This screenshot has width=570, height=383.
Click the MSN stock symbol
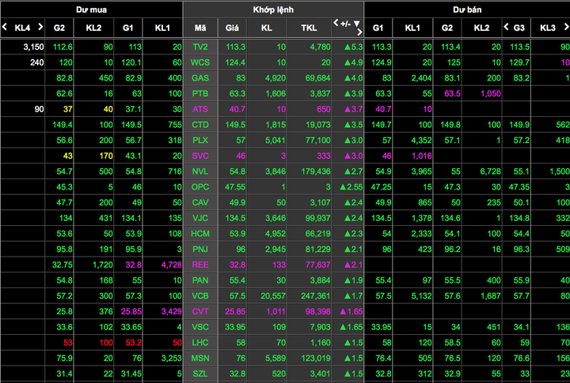[200, 358]
